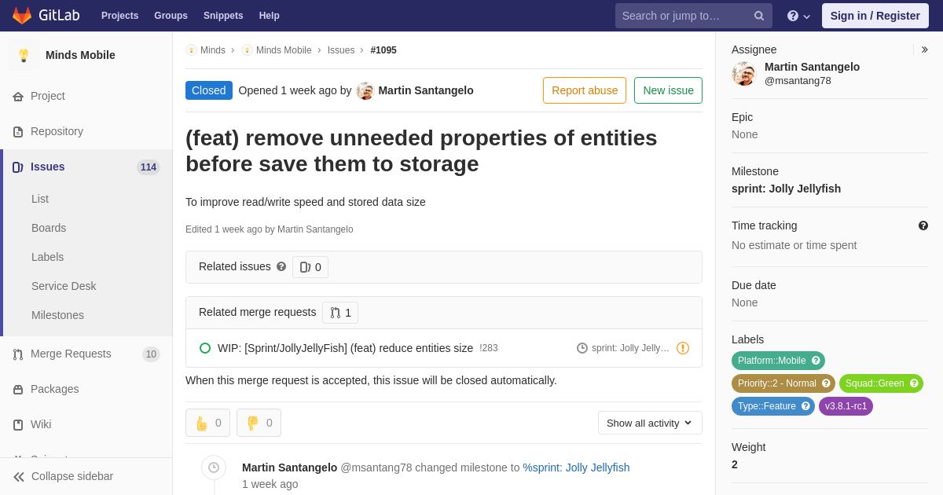Click the GitLab fox logo

click(x=22, y=16)
